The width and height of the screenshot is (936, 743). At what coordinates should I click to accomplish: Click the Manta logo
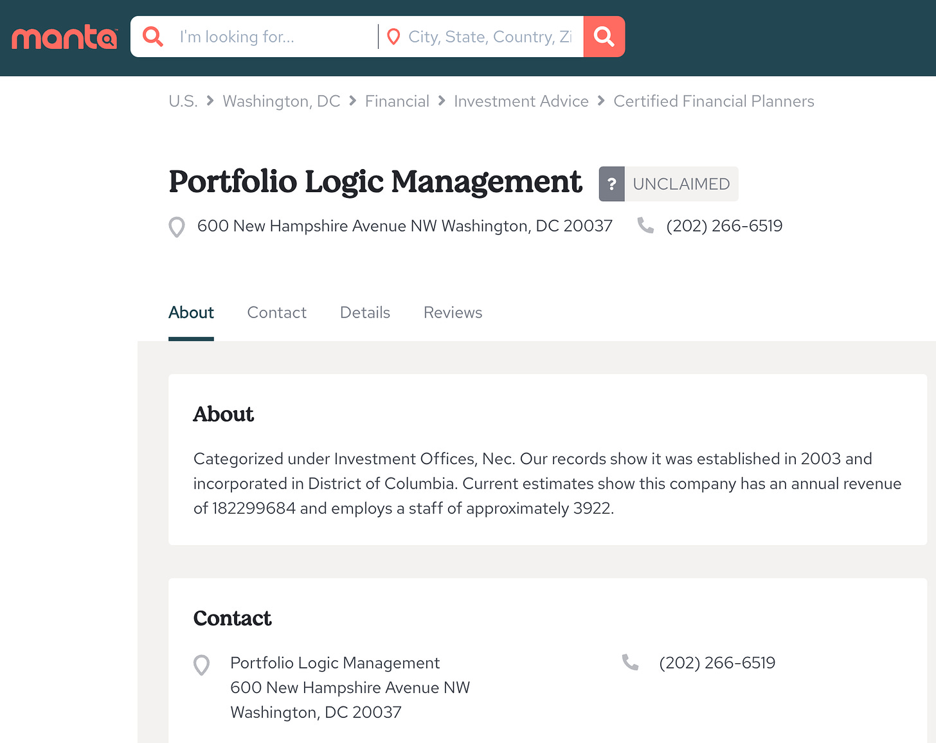[x=64, y=37]
